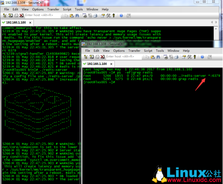The image size is (223, 184).
Task: Click Quick Connect icon in the front window toolbar
Action: tap(92, 57)
